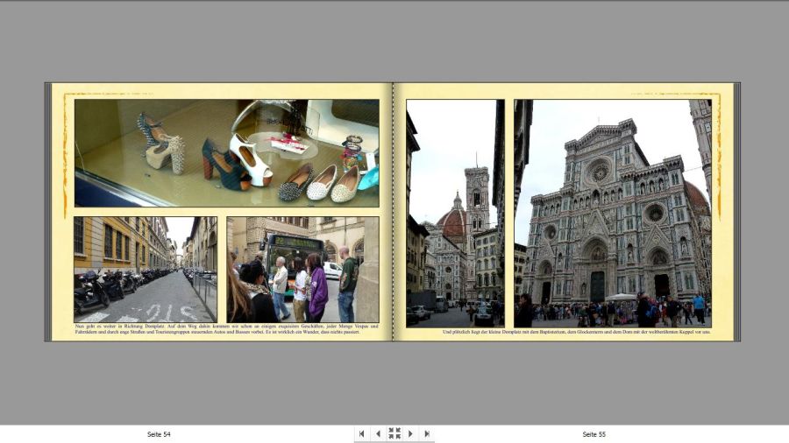
Task: Click the 'Seite 55' page label
Action: pos(594,434)
